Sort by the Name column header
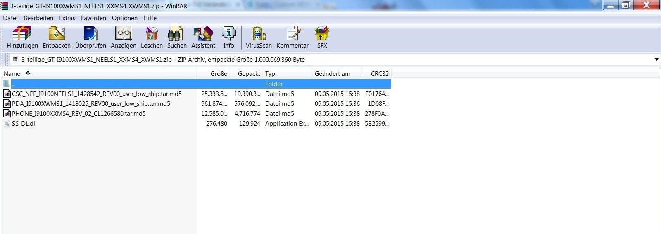 pyautogui.click(x=99, y=74)
